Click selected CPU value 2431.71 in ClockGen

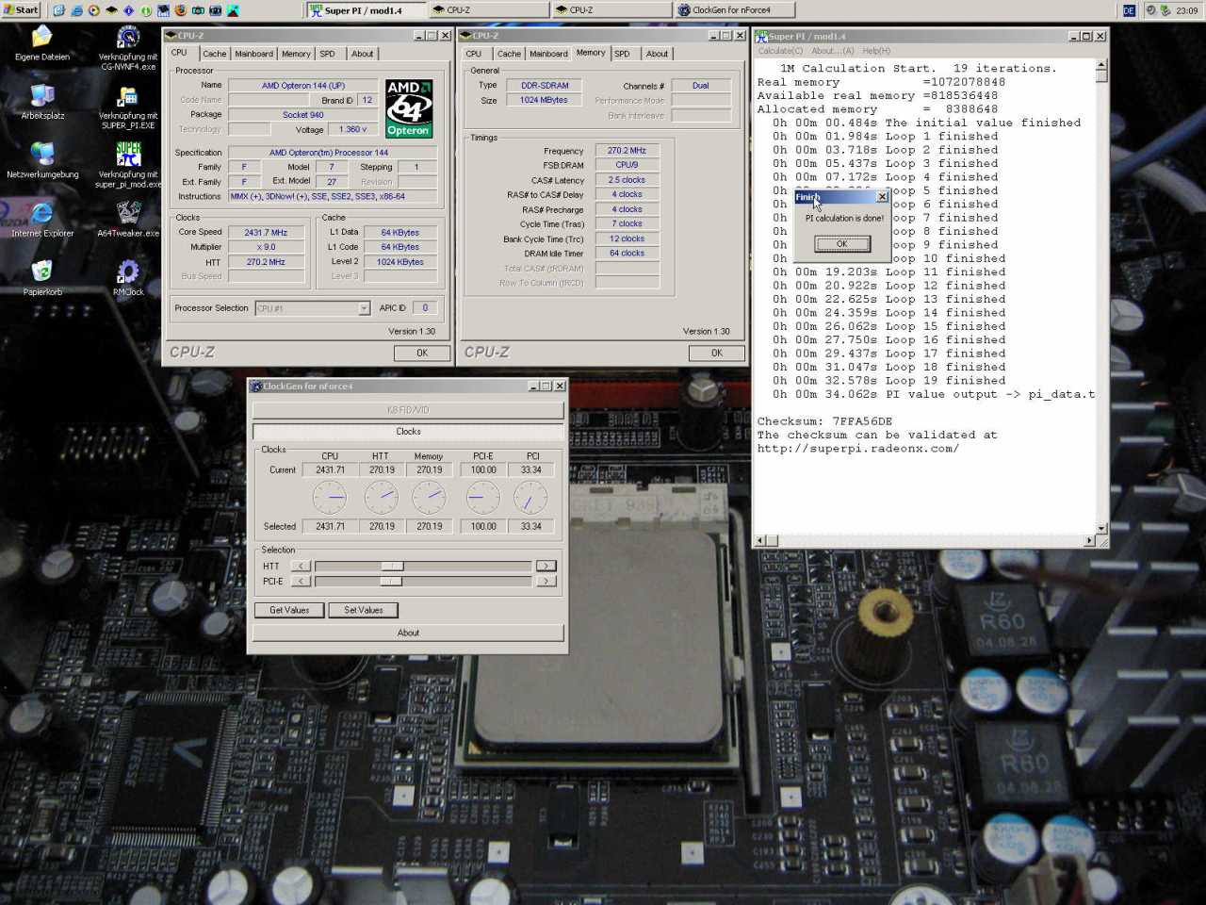pyautogui.click(x=330, y=527)
